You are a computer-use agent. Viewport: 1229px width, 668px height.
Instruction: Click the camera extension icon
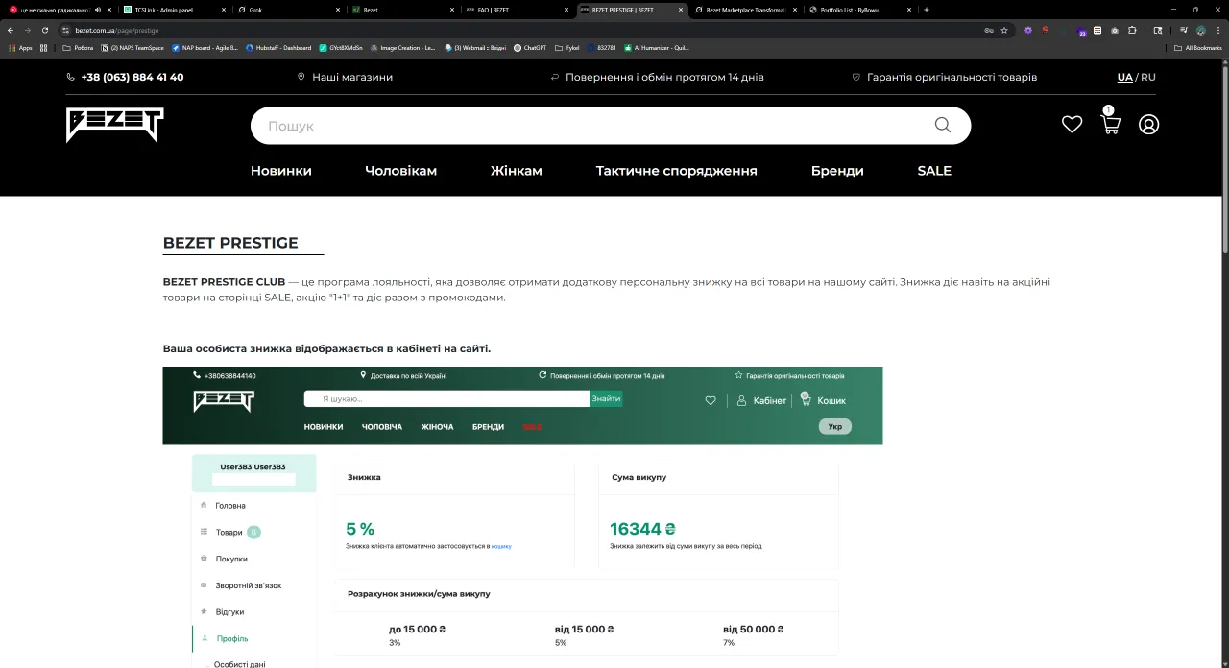point(1115,30)
